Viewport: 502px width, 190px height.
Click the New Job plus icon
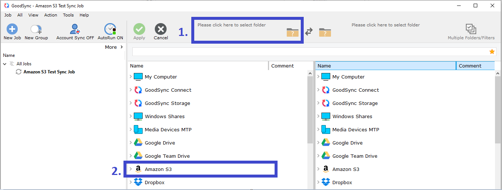coord(12,29)
